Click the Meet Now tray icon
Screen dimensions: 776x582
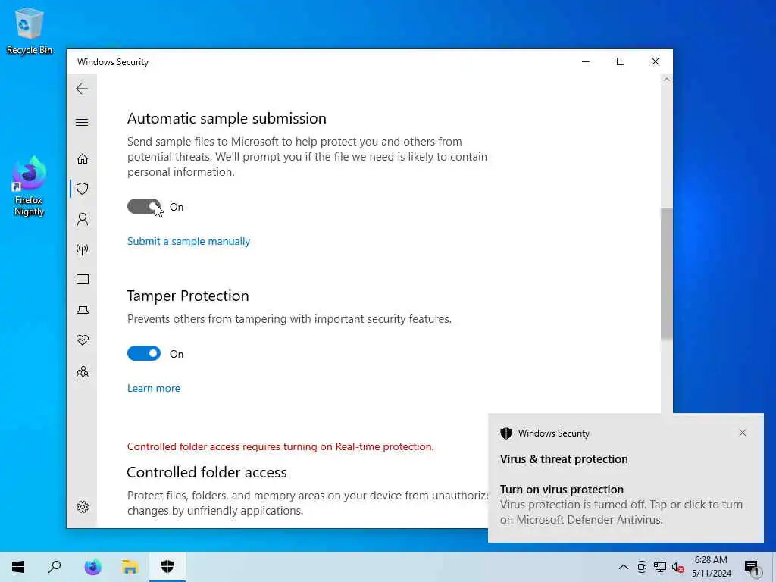[642, 567]
